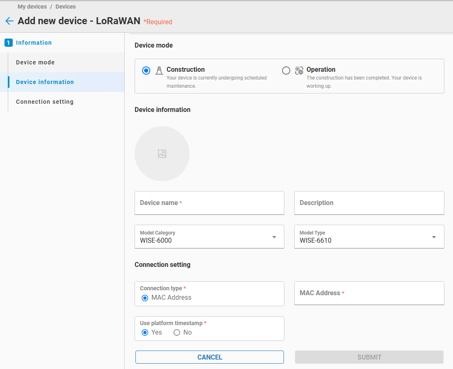
Task: Click the Device name input field
Action: pyautogui.click(x=209, y=203)
